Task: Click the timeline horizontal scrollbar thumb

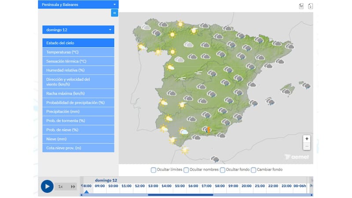Action: [x=180, y=195]
